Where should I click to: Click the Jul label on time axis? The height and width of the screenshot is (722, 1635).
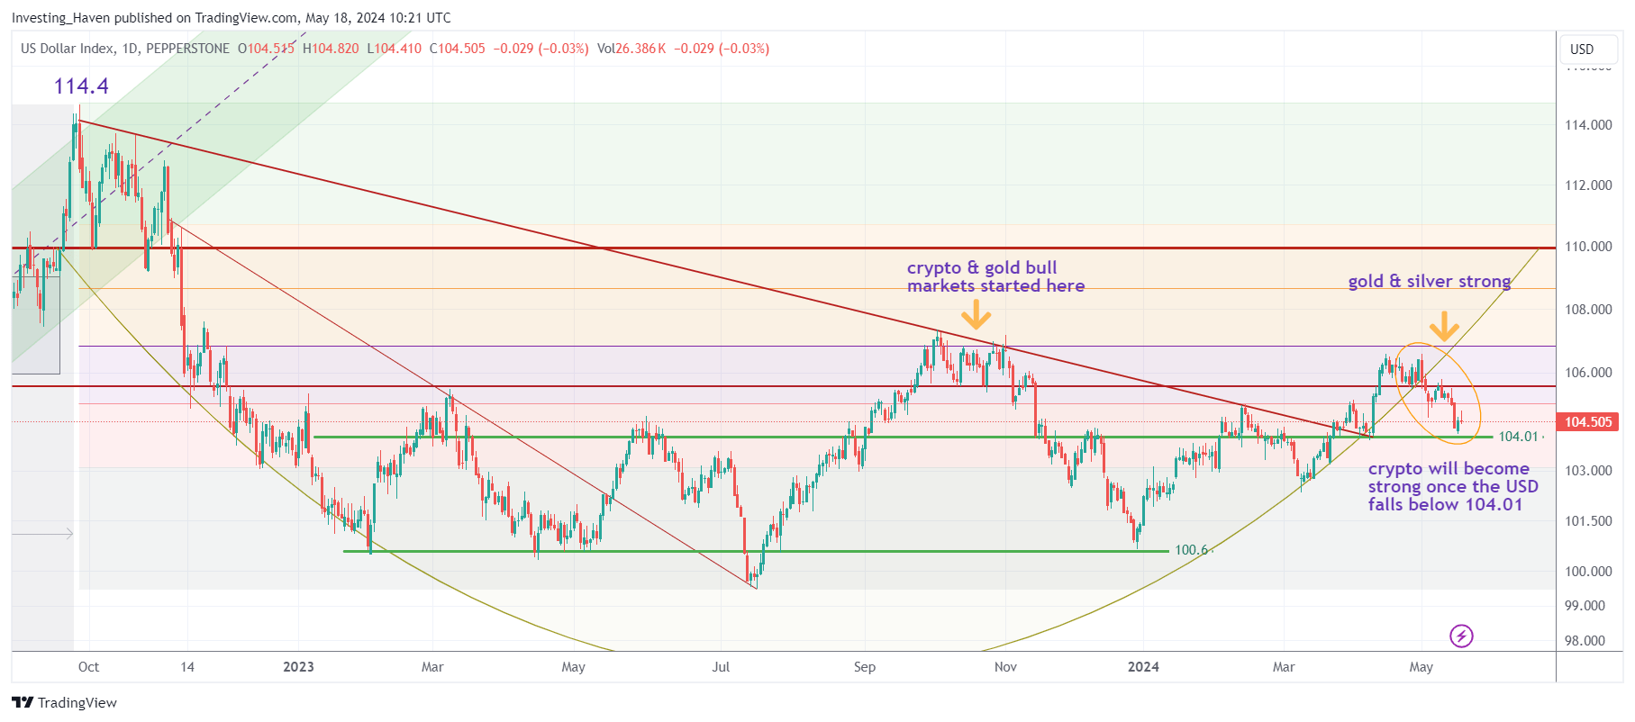coord(721,667)
